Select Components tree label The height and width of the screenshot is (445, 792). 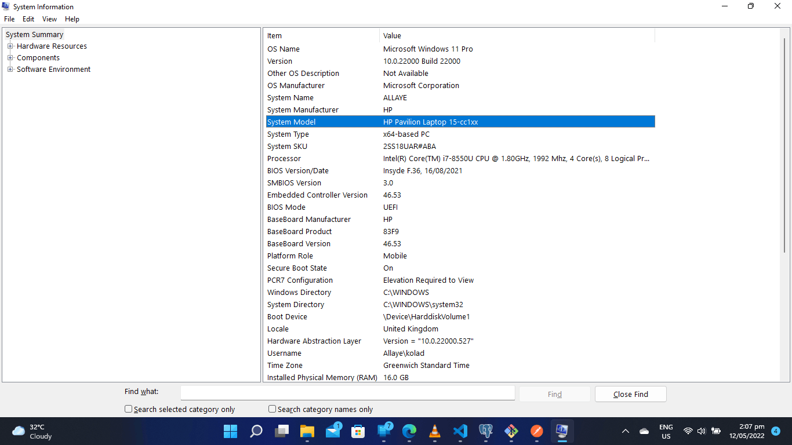point(38,58)
